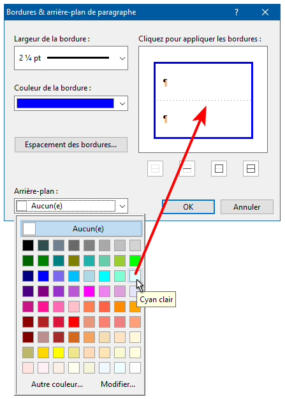Pick the black color swatch

(x=28, y=245)
